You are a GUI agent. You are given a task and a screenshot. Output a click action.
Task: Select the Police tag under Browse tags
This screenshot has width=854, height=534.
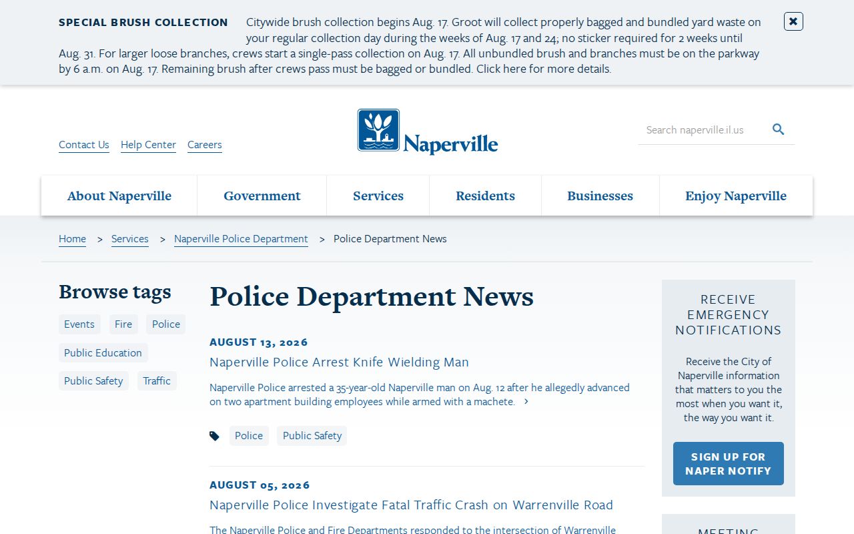click(x=166, y=324)
